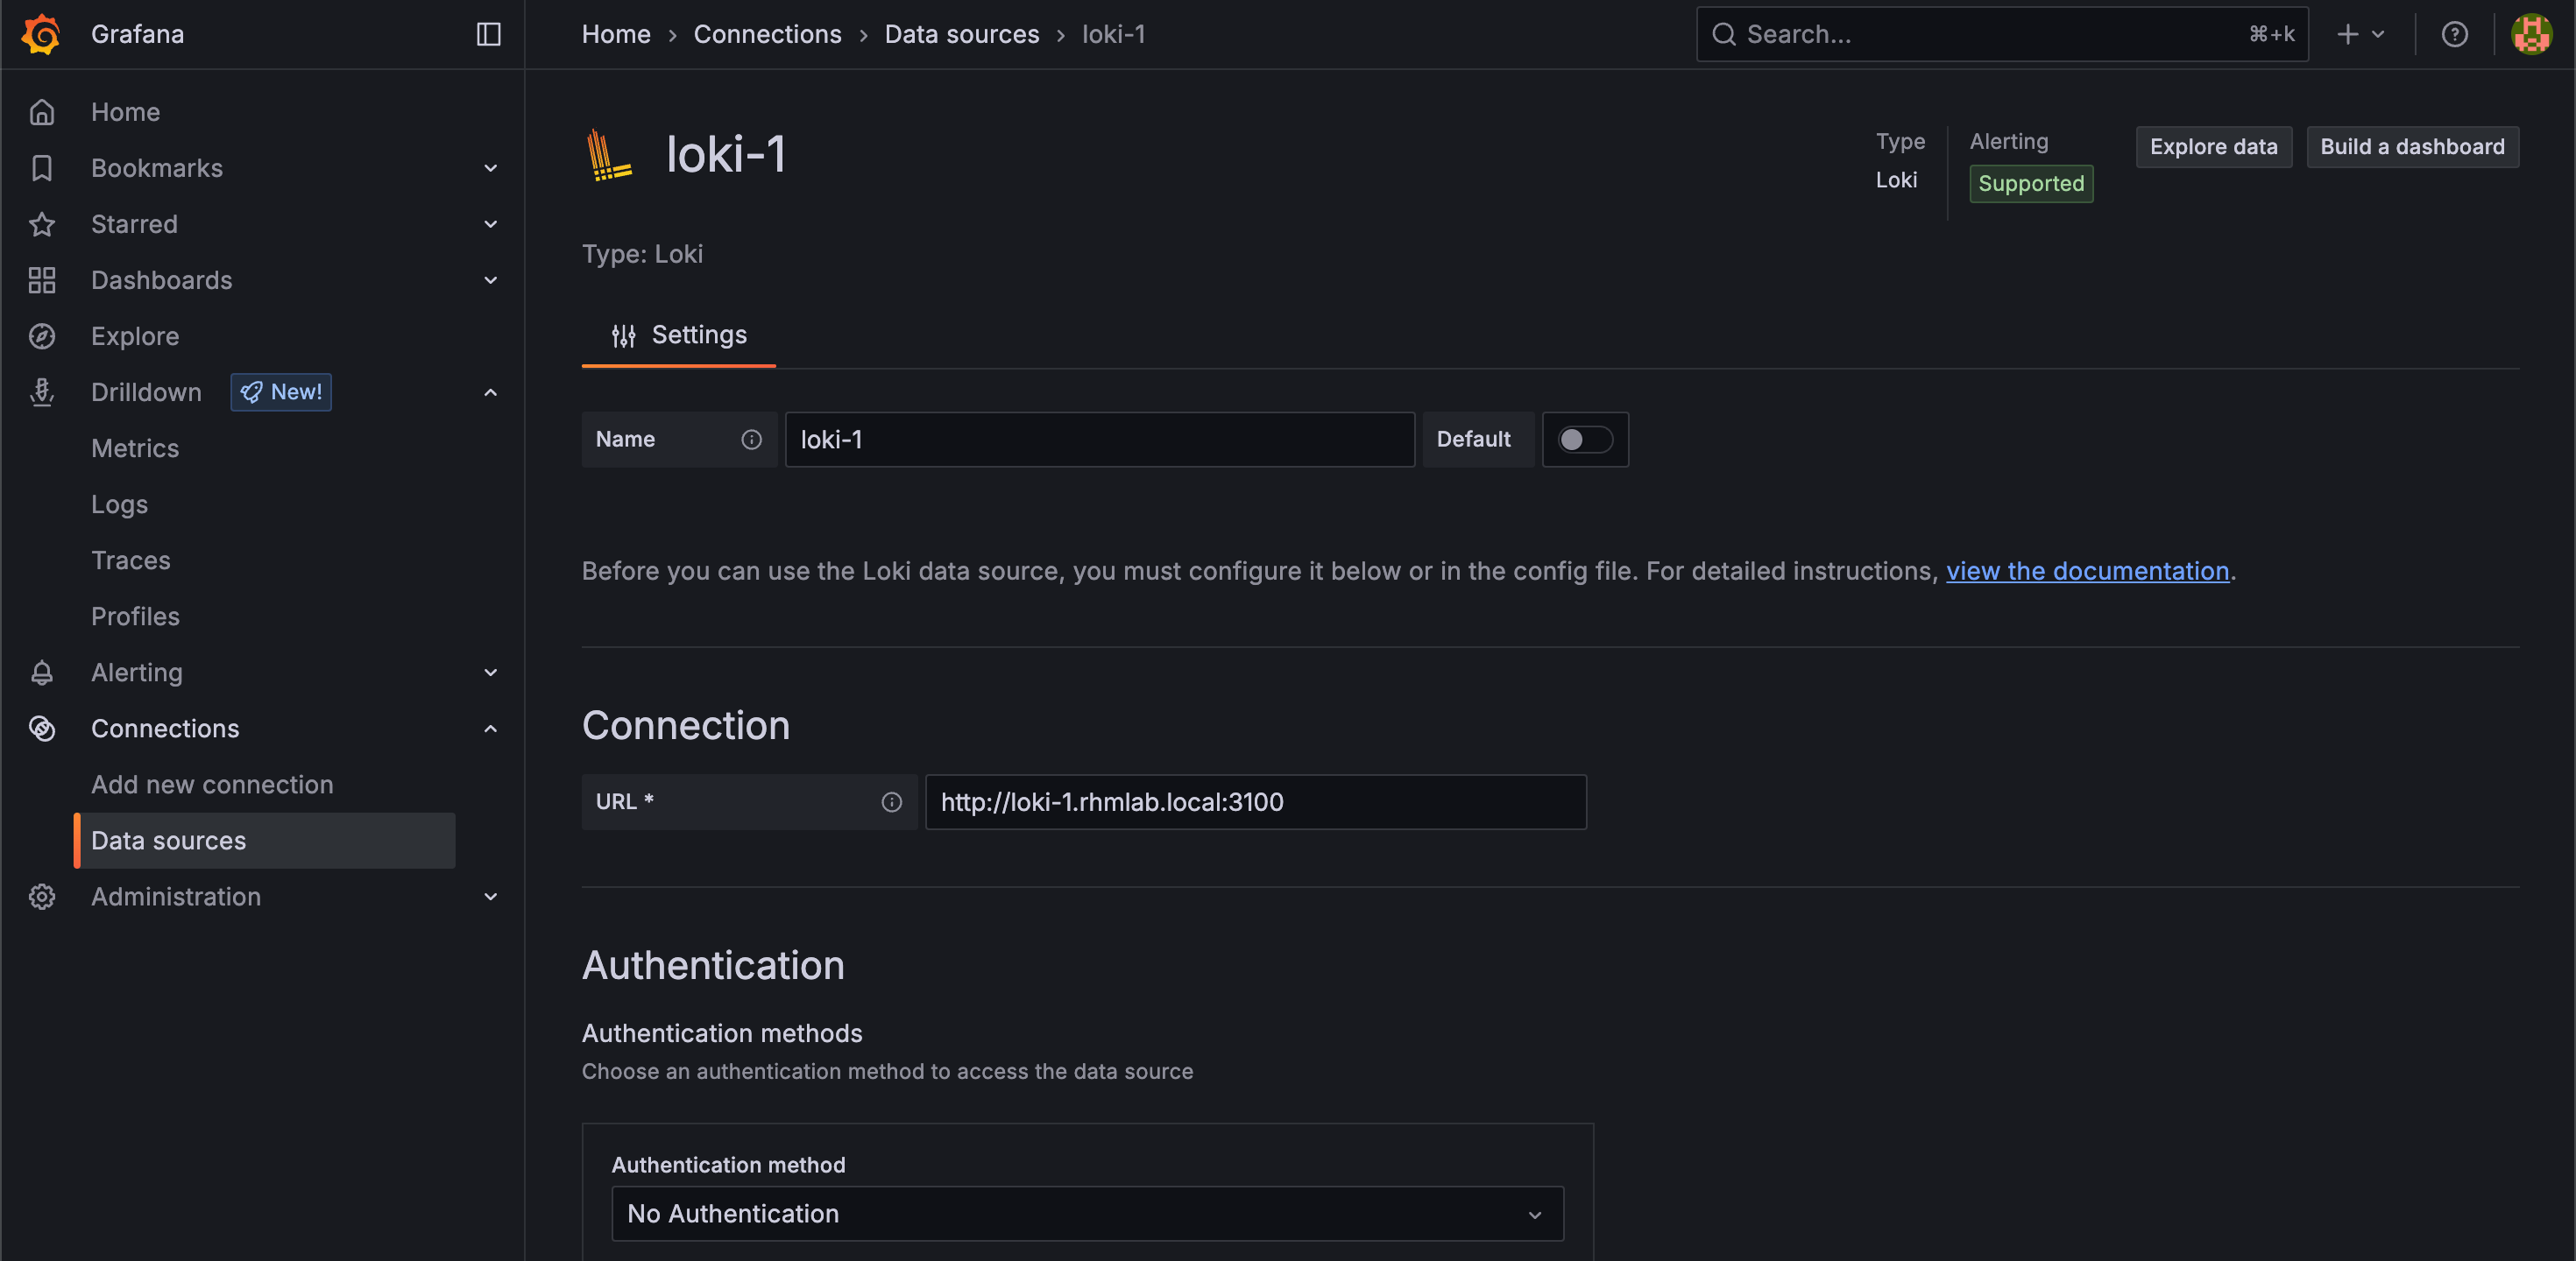Click the Dashboards grid icon

coord(42,279)
